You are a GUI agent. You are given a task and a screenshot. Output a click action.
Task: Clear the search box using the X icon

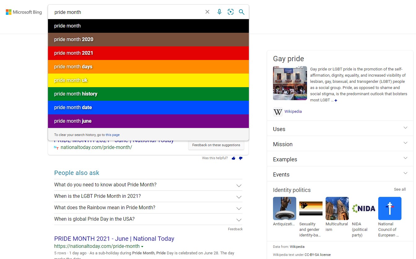(x=207, y=12)
